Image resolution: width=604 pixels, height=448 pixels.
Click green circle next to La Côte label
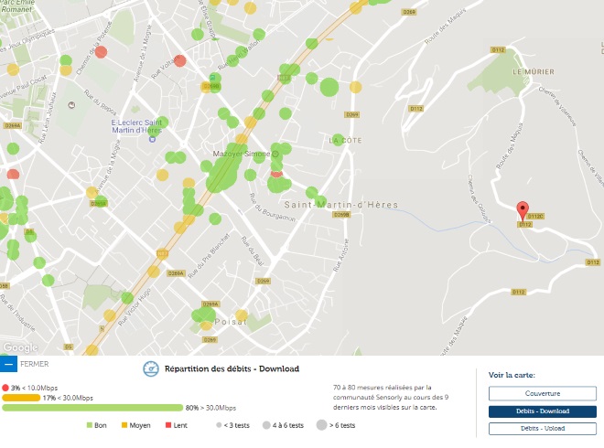pyautogui.click(x=338, y=140)
